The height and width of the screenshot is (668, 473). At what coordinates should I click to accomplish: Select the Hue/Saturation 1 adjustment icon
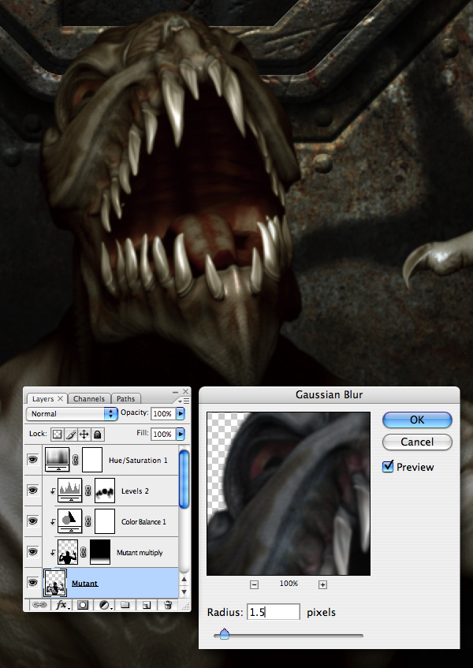[57, 460]
